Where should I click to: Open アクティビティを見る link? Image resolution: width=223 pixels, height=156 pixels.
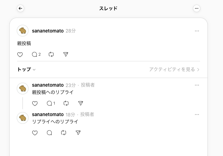coord(174,69)
